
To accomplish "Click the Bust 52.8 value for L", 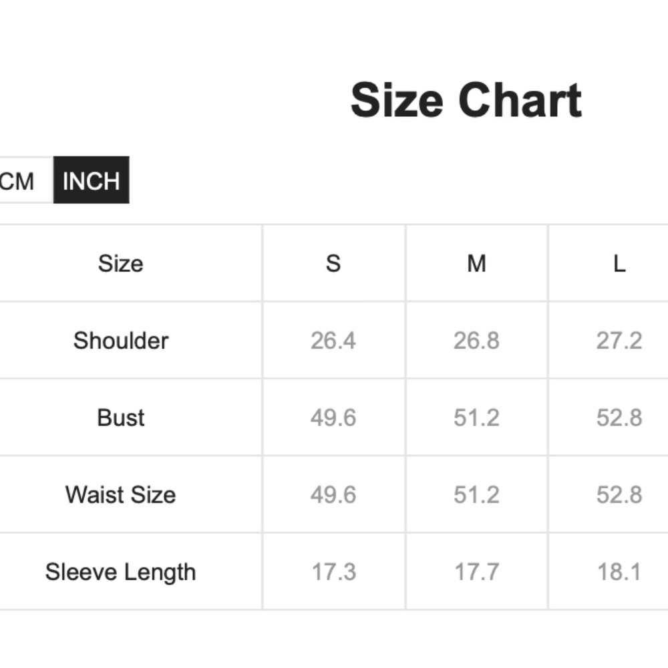I will 619,417.
